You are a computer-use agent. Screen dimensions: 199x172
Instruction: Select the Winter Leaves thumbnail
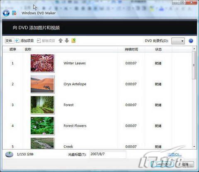pyautogui.click(x=42, y=63)
